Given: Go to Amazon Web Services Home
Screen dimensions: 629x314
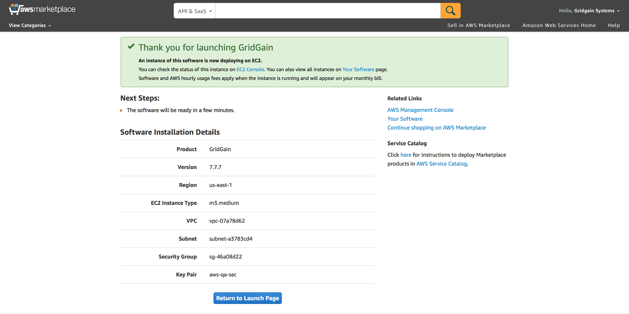Looking at the screenshot, I should 559,26.
